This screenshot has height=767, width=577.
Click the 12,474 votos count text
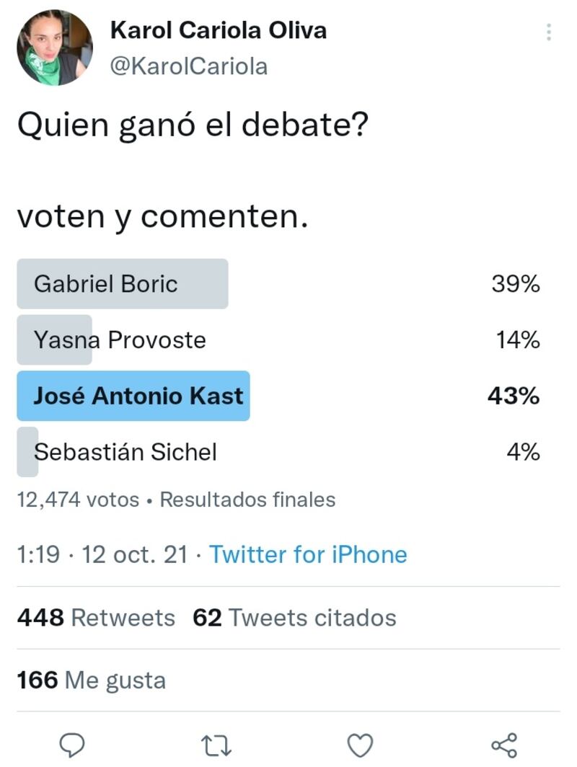tap(79, 500)
